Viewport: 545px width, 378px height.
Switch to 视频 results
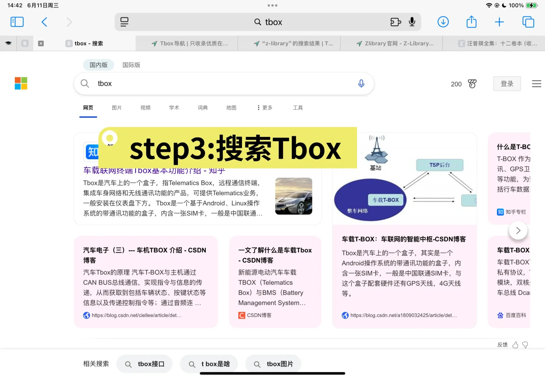146,108
